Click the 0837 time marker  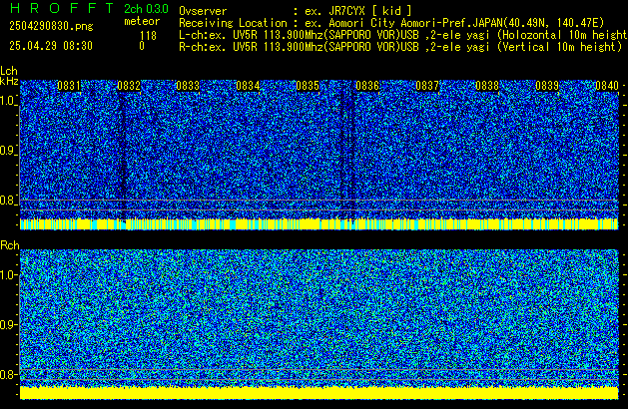point(427,86)
